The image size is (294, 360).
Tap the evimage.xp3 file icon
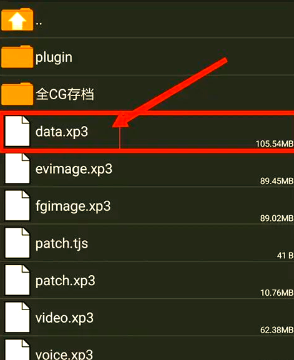coord(17,168)
